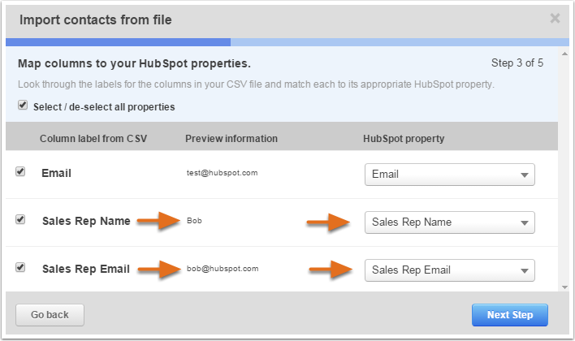
Task: Click the Column label from CSV header
Action: (93, 139)
